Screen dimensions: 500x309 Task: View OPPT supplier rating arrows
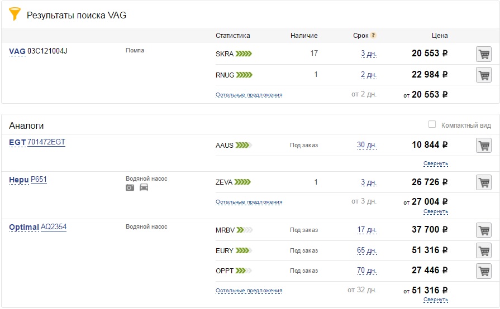244,271
